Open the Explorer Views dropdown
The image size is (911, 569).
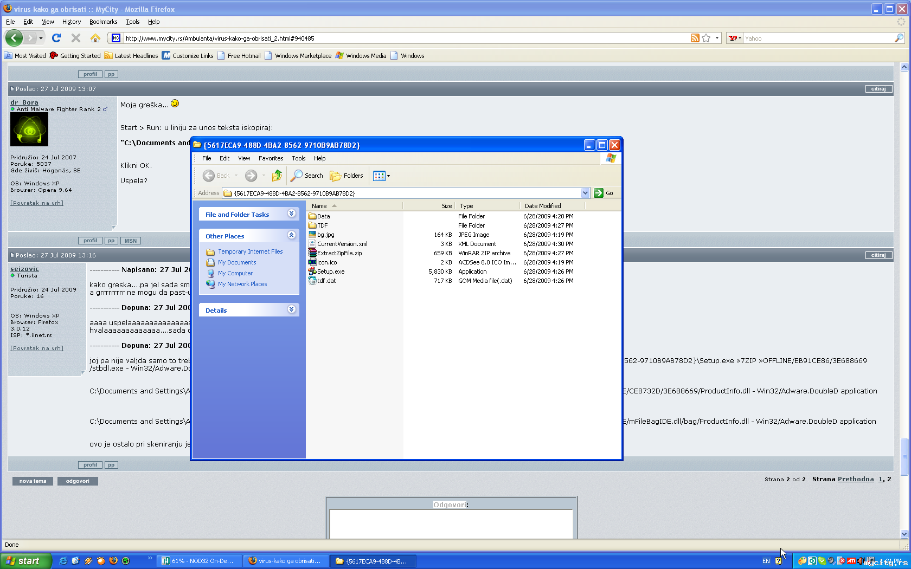[x=381, y=176]
